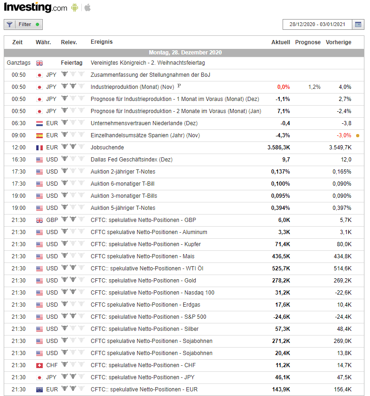Open Auktion 5-jähriger T-Notes event
Screen dimensions: 370x396
click(123, 208)
